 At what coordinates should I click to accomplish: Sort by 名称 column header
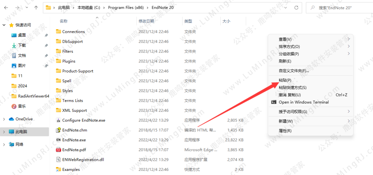[64, 21]
